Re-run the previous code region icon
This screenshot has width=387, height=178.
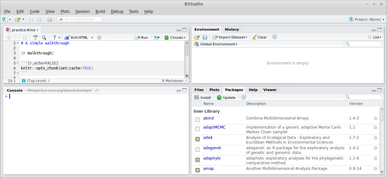pos(157,38)
